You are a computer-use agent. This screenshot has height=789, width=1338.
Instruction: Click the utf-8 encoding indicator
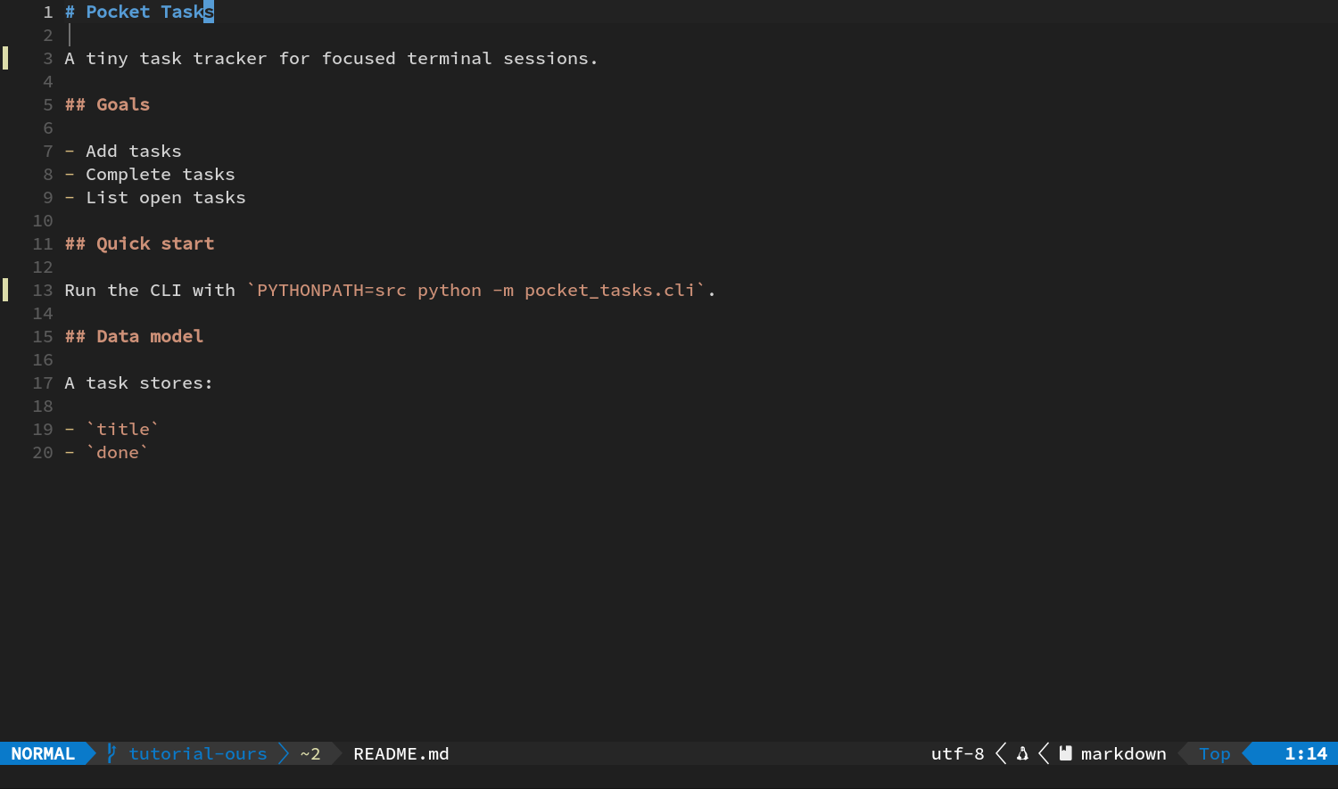tap(958, 753)
